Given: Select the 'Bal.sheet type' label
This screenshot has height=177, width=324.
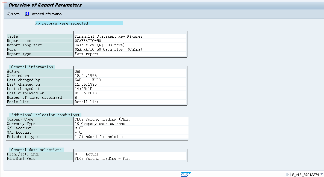Looking at the screenshot, I should 22,137.
